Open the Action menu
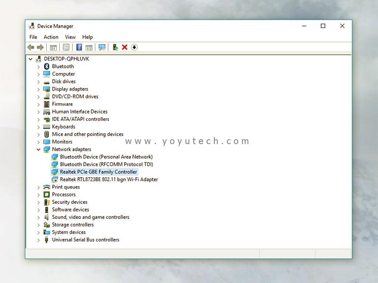 (51, 37)
